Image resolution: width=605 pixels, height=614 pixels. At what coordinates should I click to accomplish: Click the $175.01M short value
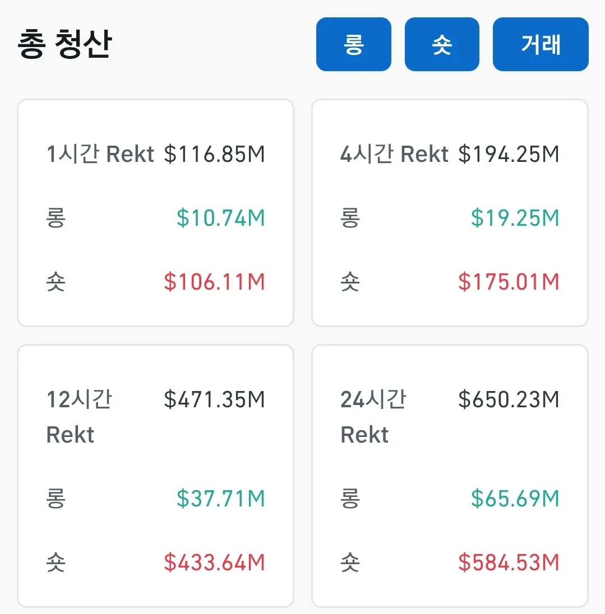click(x=509, y=282)
